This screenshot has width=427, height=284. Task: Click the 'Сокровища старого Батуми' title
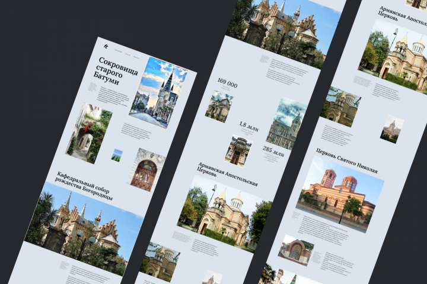tap(116, 71)
